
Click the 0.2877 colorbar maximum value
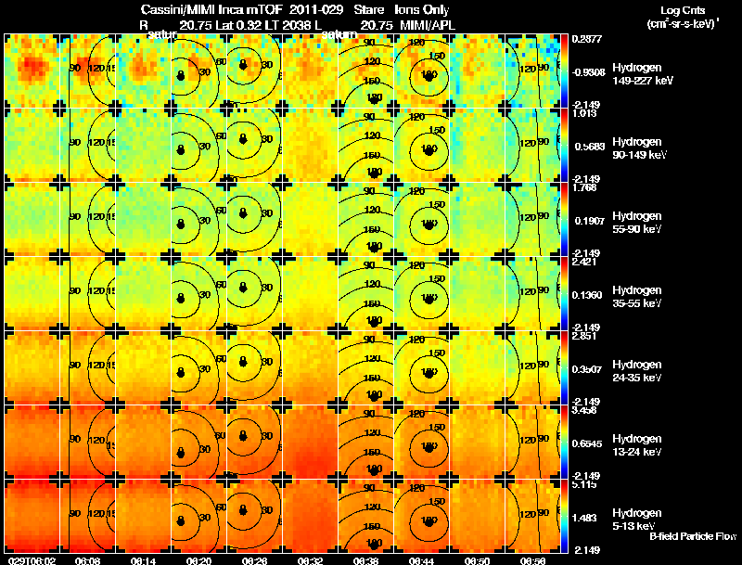click(587, 39)
